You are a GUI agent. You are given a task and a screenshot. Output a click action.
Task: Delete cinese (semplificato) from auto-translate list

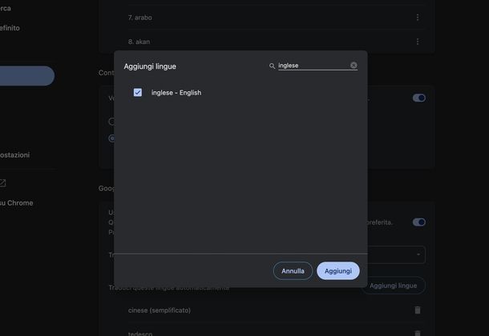[x=418, y=310]
